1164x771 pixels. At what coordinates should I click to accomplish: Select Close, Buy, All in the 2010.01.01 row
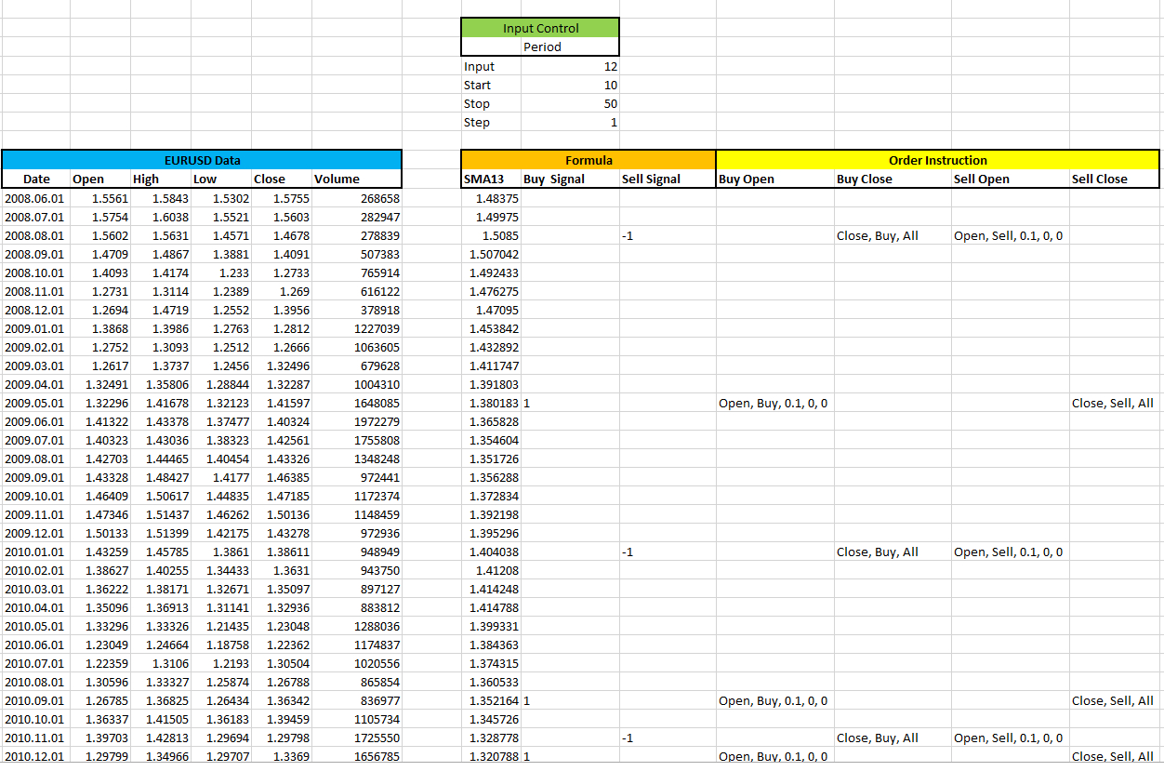[877, 552]
